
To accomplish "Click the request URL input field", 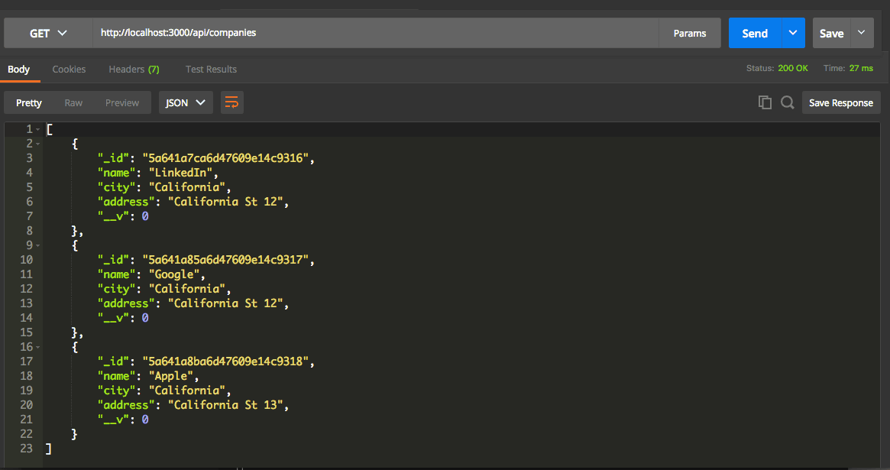I will coord(375,33).
